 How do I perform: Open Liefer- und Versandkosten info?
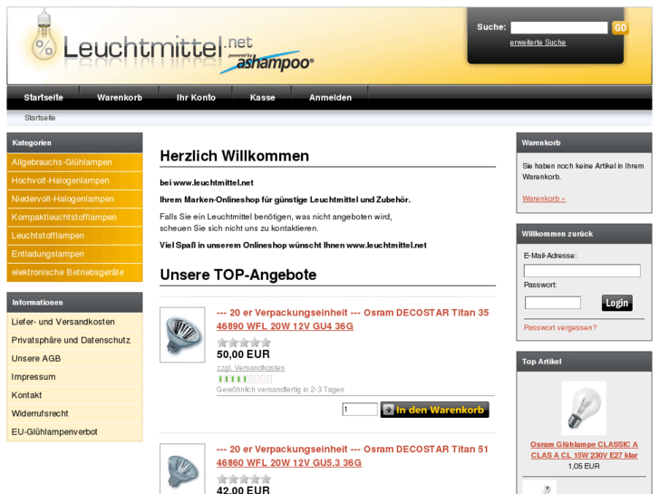(x=74, y=322)
